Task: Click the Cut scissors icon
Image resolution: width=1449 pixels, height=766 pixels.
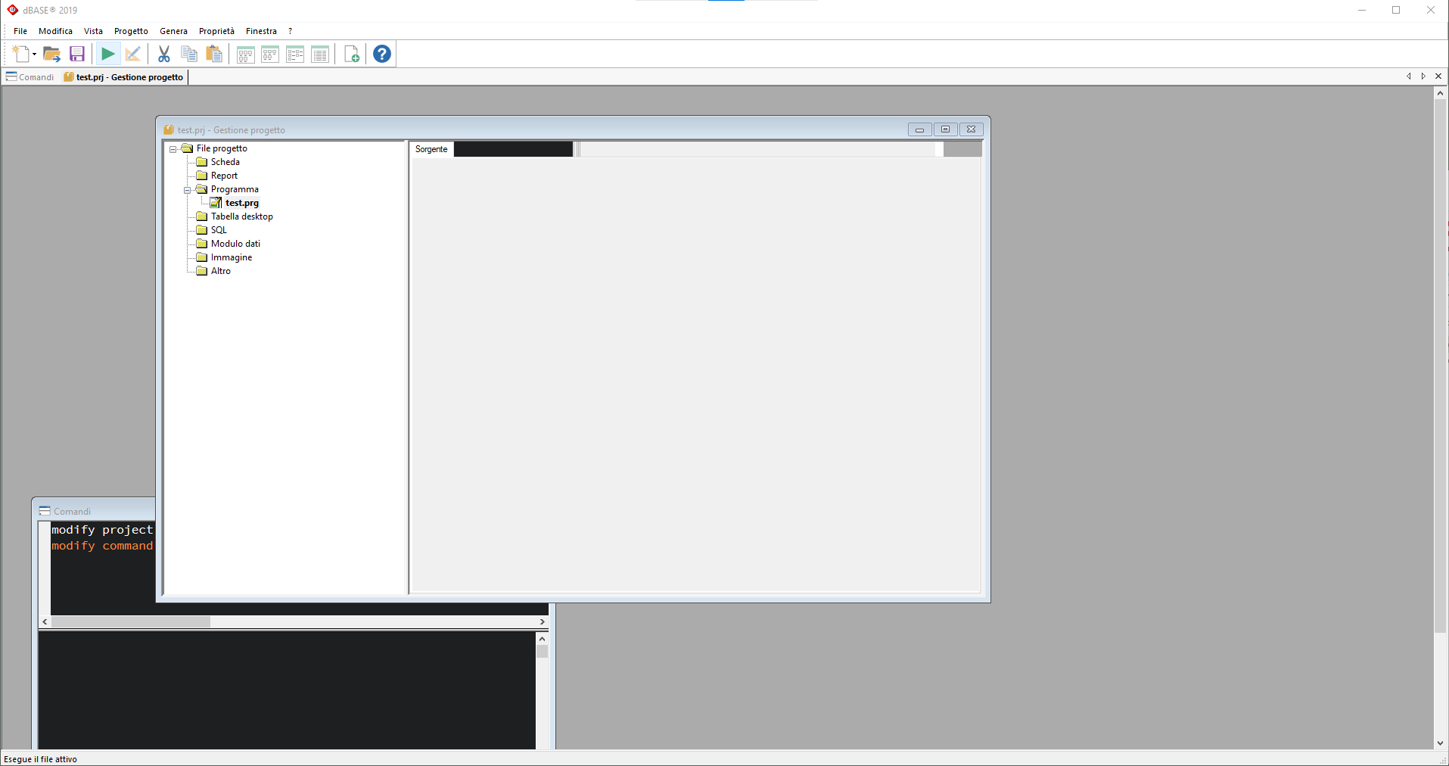Action: click(x=163, y=54)
